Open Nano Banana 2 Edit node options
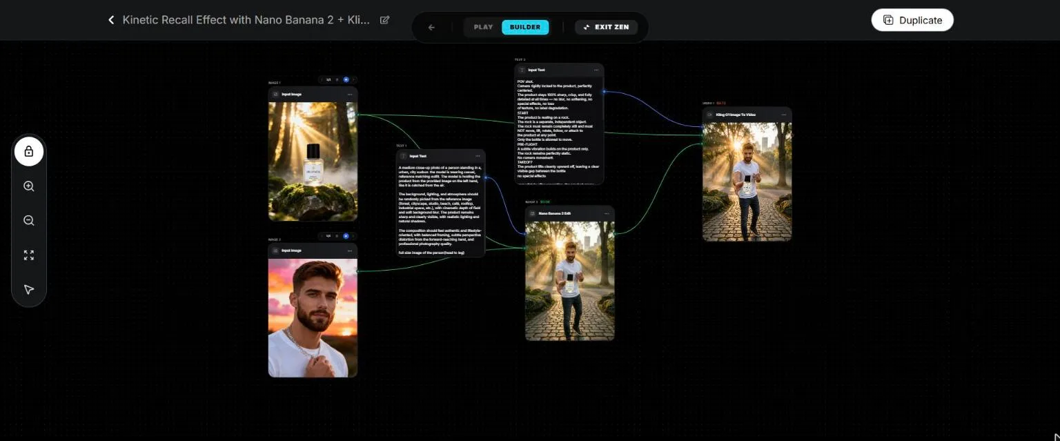The width and height of the screenshot is (1060, 441). pos(607,213)
